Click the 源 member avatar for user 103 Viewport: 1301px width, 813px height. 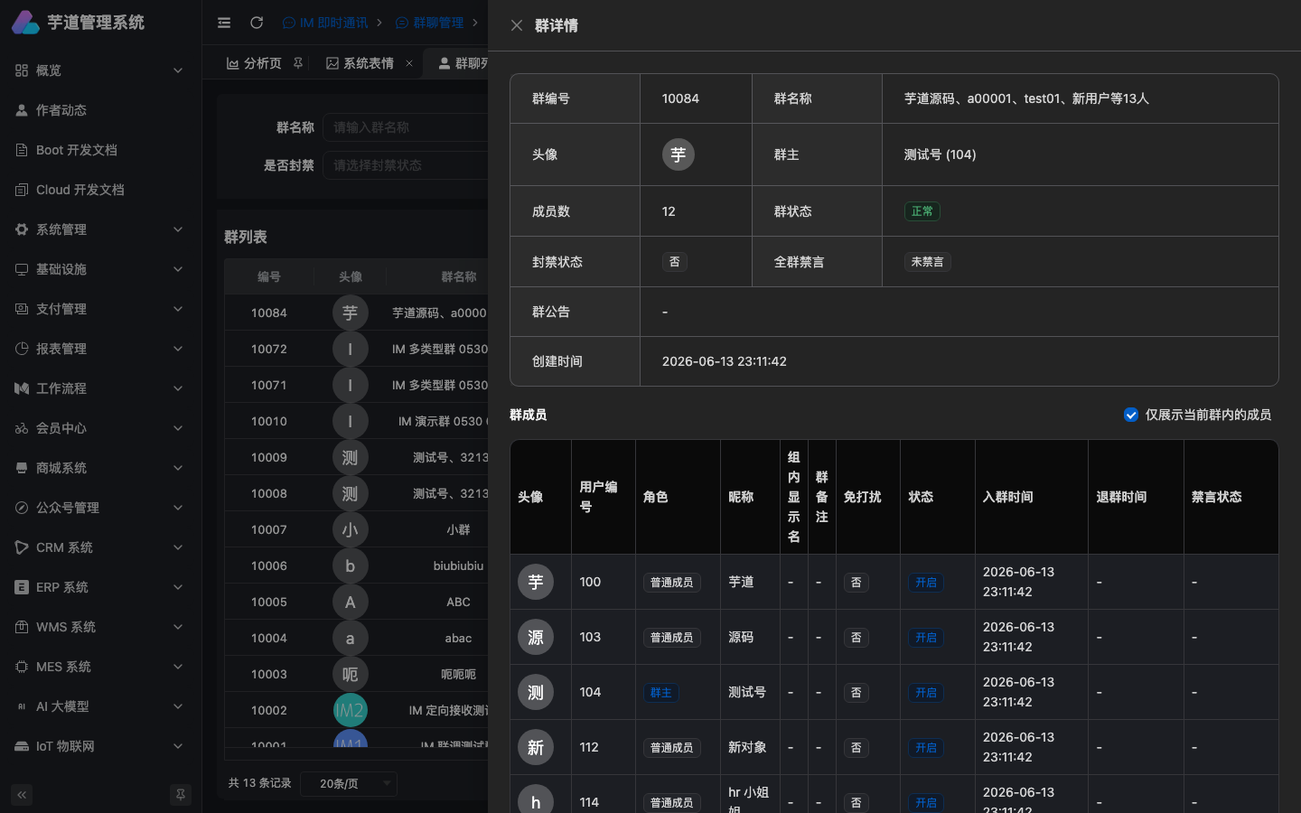click(x=536, y=638)
